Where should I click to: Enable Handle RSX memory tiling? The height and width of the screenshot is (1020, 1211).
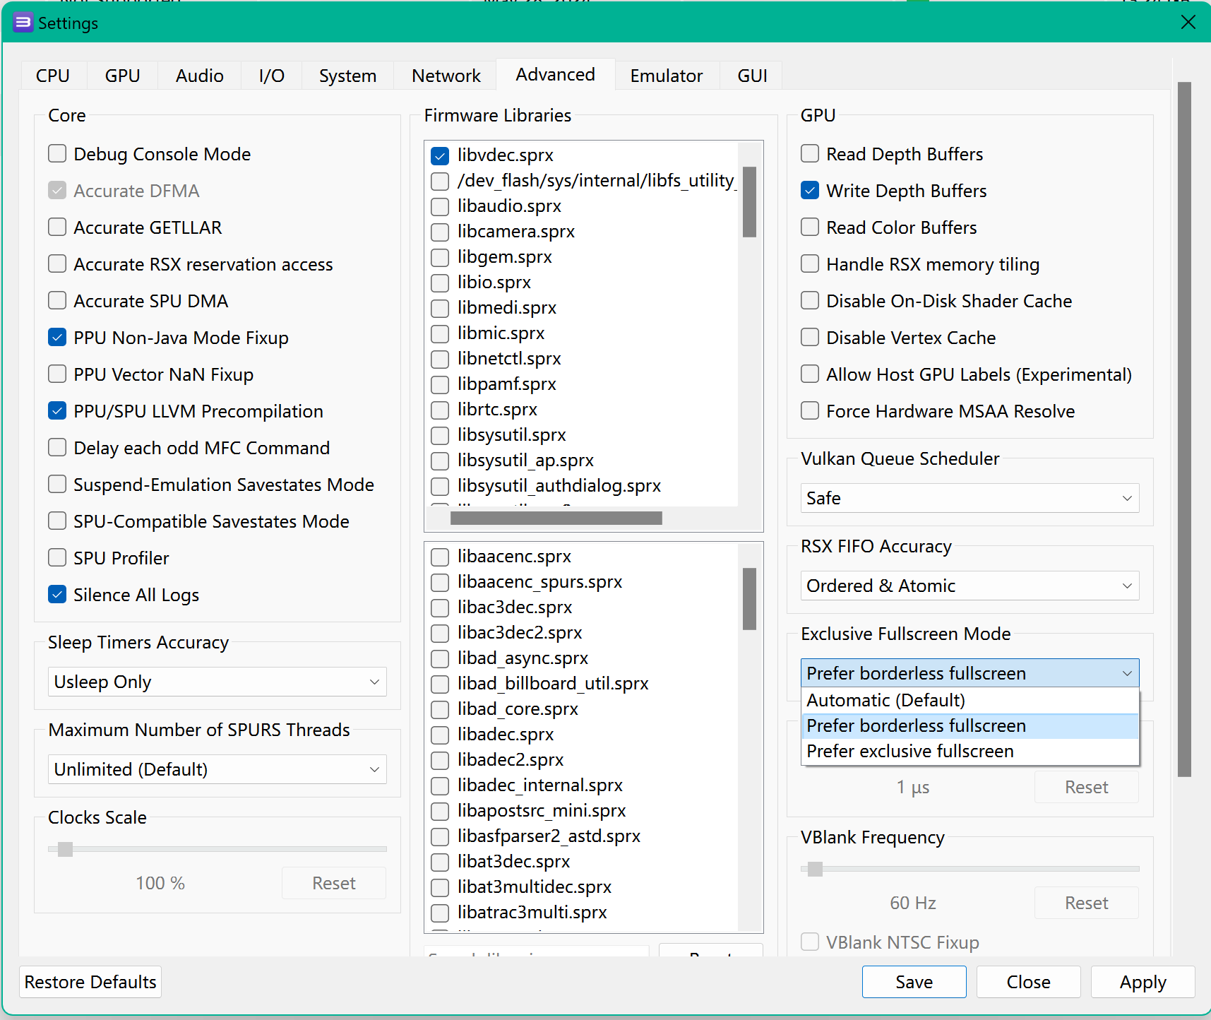pos(810,264)
